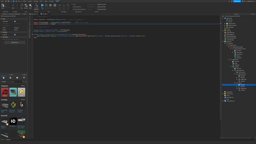This screenshot has height=144, width=256.
Task: Collapse the Behavior properties section
Action: [x=1, y=32]
